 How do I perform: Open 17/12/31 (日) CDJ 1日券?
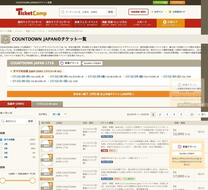click(63, 81)
